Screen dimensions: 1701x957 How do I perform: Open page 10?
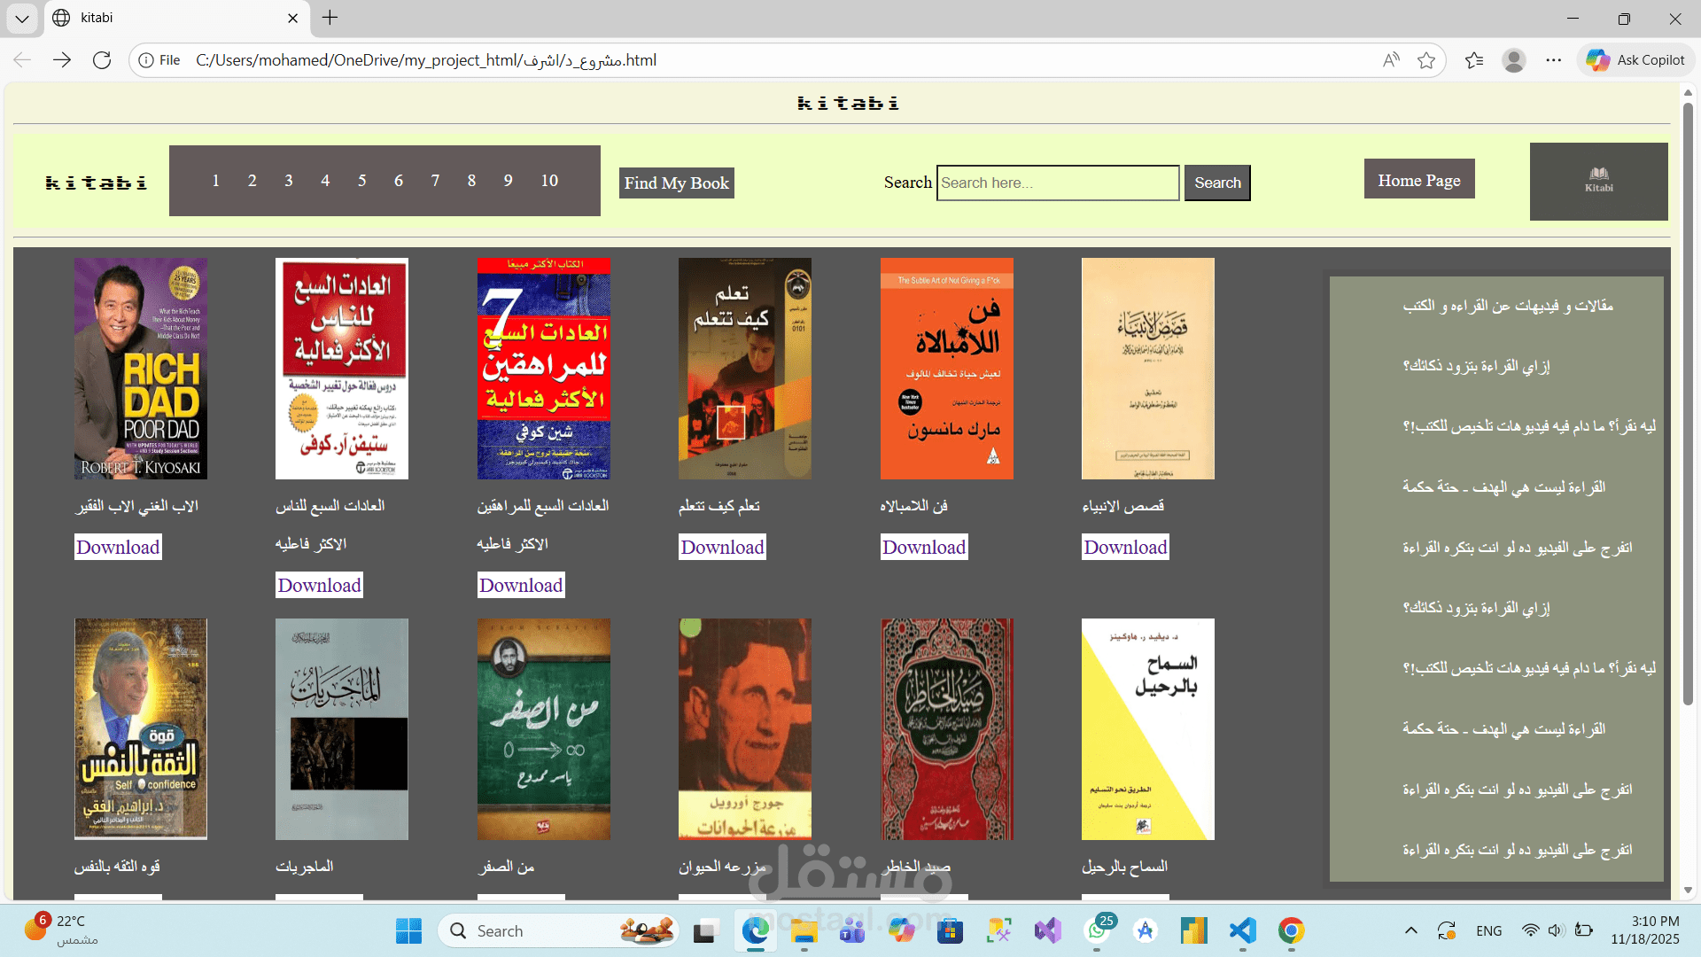pyautogui.click(x=549, y=181)
